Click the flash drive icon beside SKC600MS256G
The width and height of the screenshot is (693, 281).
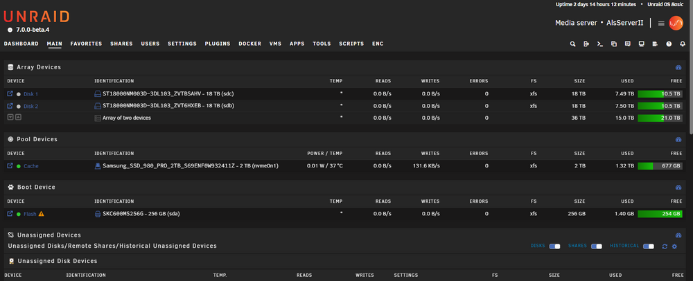click(x=98, y=214)
